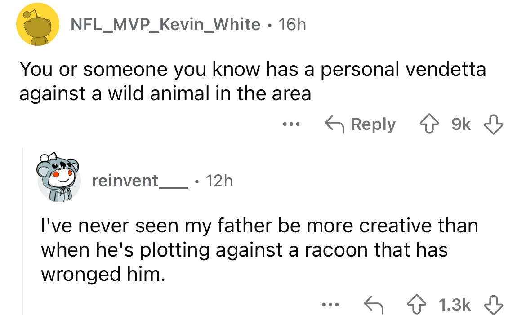526x315 pixels.
Task: Click the reply text about plotting against a racoon
Action: 259,249
